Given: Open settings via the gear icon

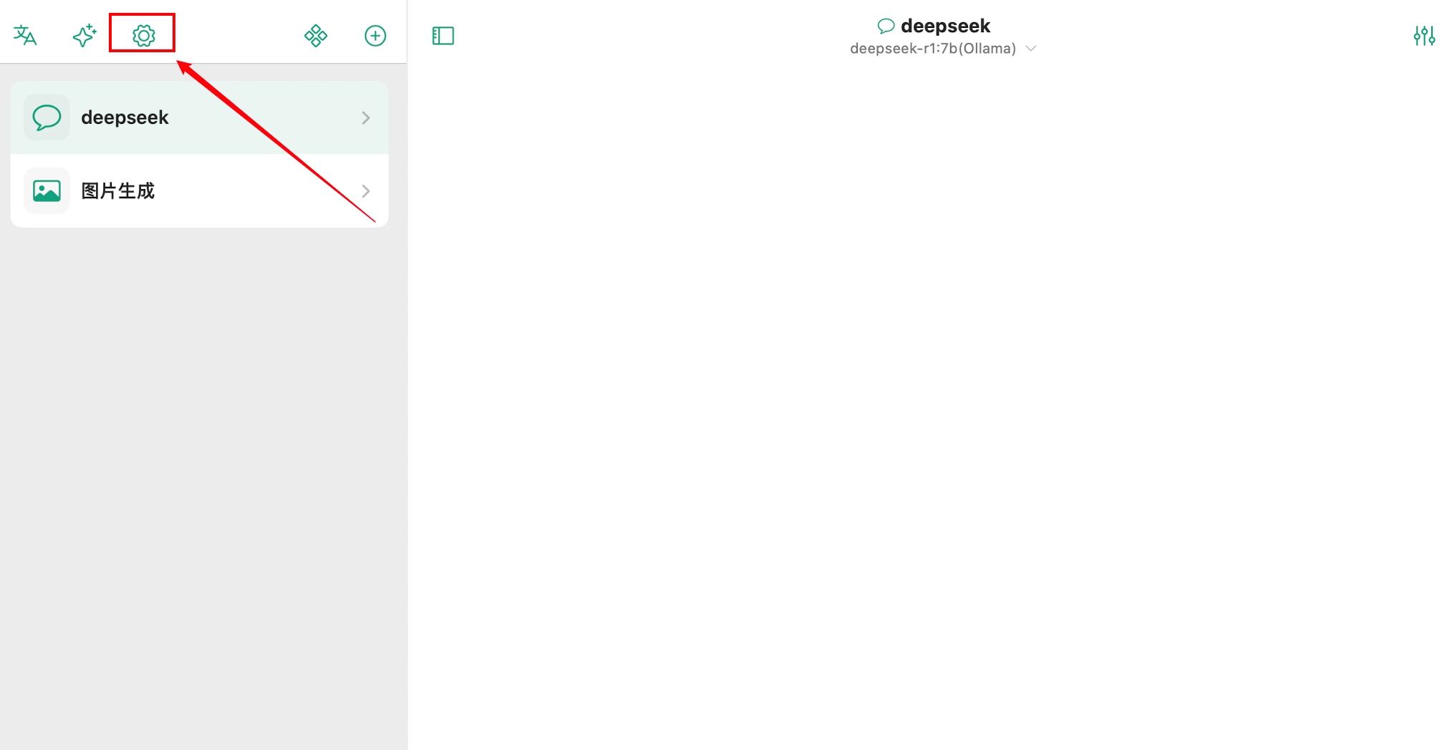Looking at the screenshot, I should pos(144,35).
